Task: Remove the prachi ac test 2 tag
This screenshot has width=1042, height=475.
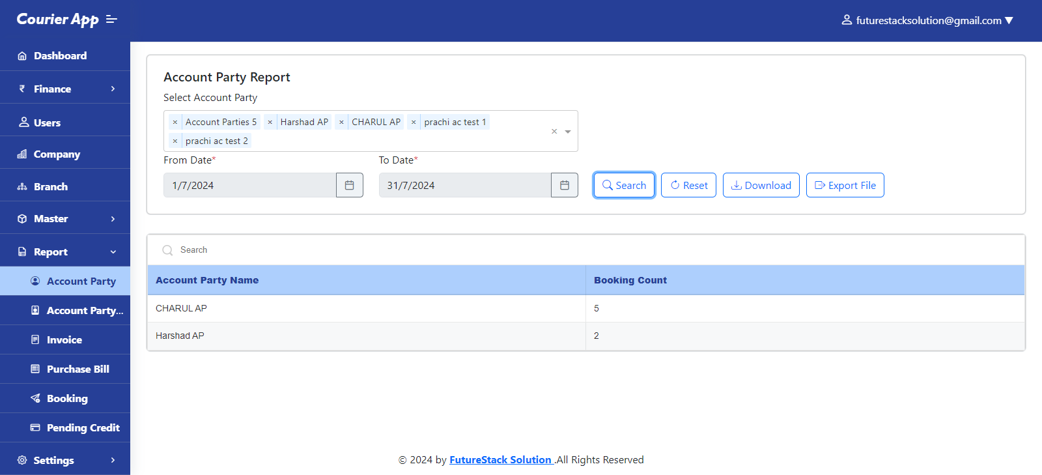Action: click(175, 141)
